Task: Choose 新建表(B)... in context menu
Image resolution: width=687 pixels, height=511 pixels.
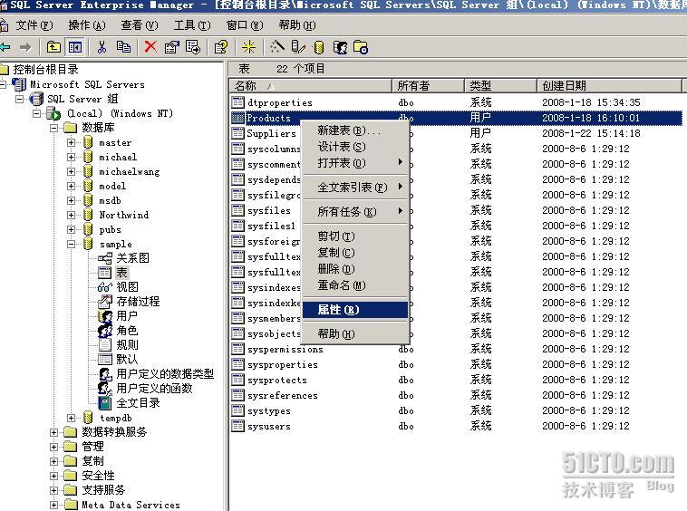Action: coord(355,130)
